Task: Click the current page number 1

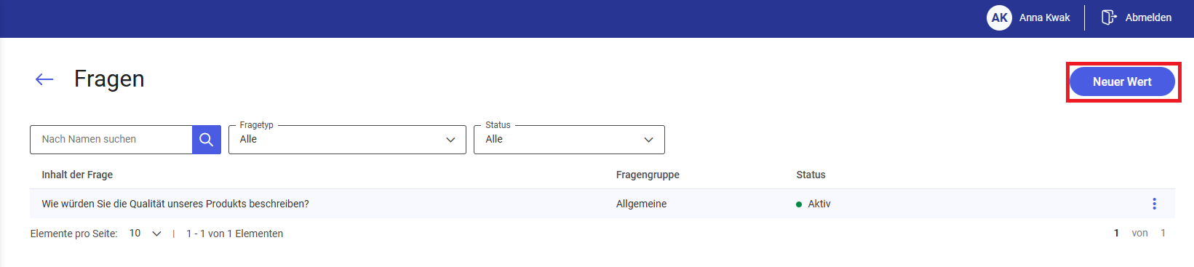Action: pos(1116,233)
